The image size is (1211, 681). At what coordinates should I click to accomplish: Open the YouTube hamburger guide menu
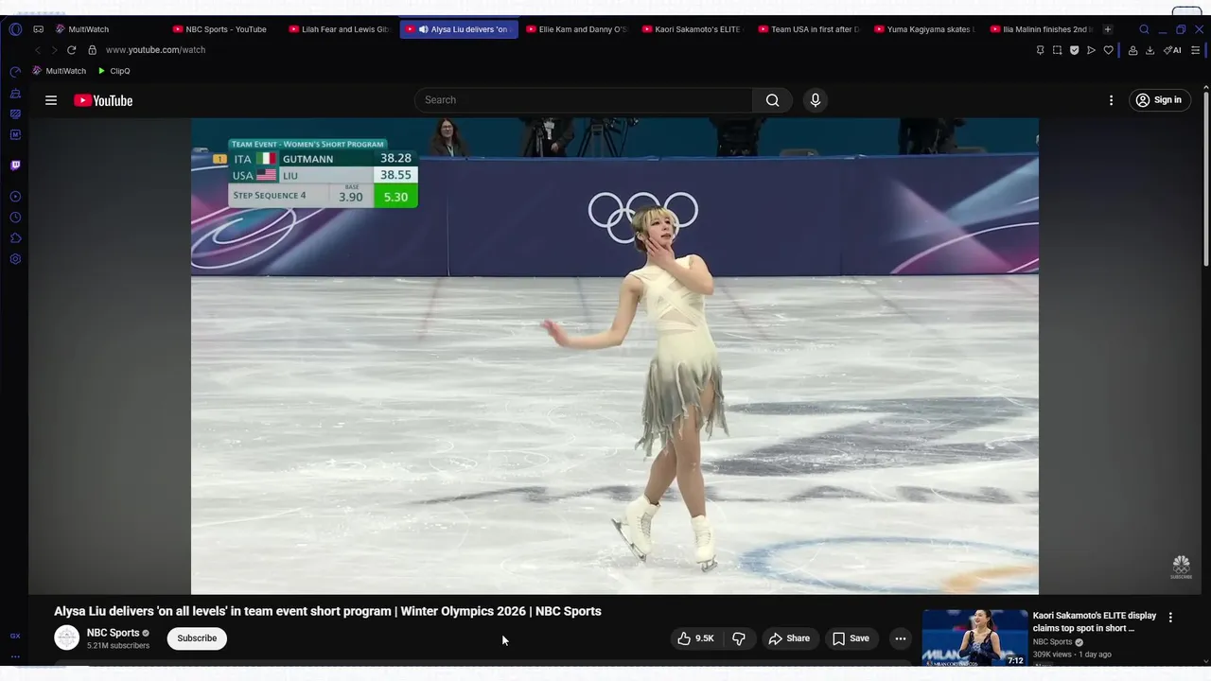click(x=51, y=100)
